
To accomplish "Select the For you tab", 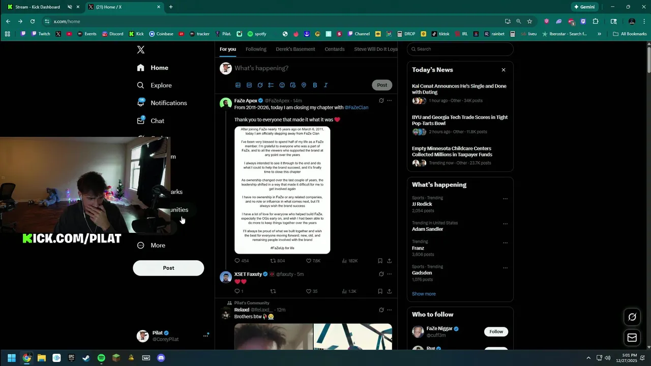I will [228, 49].
